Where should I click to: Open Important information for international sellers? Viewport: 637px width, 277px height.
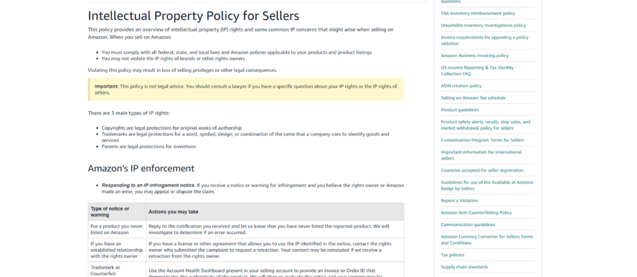(481, 155)
